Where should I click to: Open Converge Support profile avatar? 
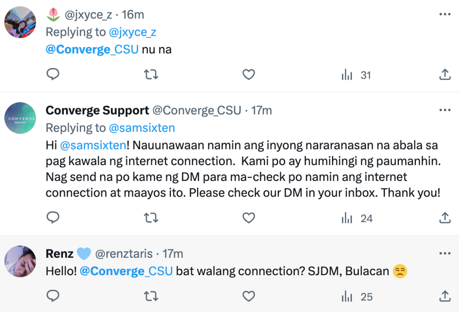[20, 119]
